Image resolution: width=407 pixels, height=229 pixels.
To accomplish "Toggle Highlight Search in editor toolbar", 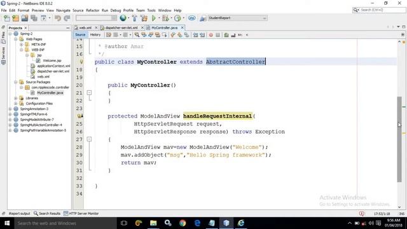I will tap(157, 35).
